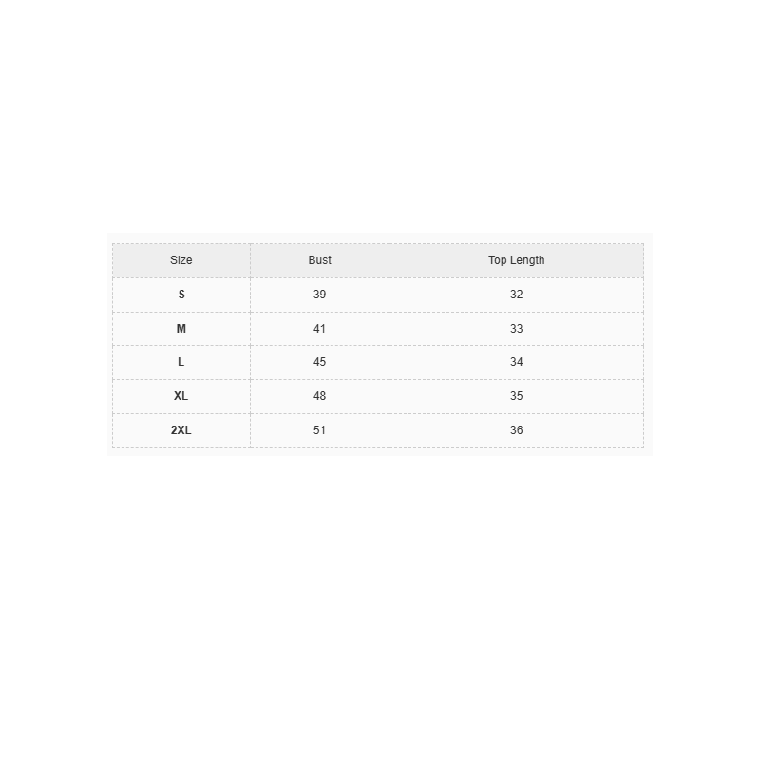Click the Size column header
This screenshot has width=760, height=760.
tap(181, 260)
